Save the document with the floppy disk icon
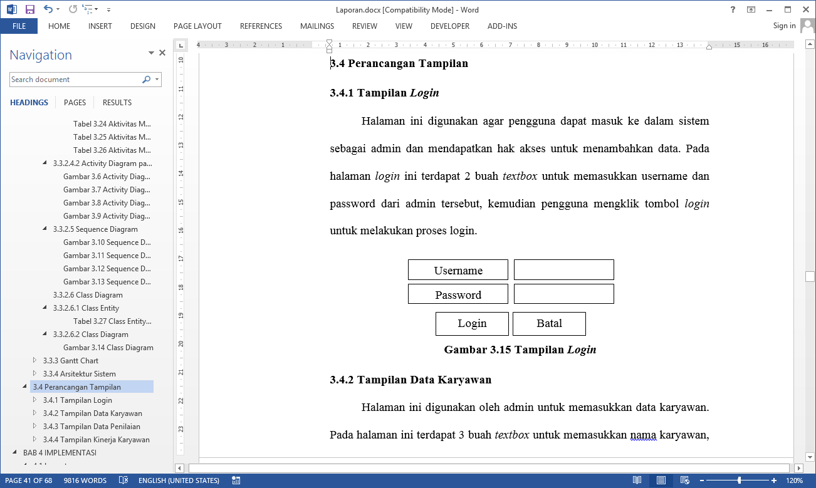The image size is (816, 488). point(29,9)
